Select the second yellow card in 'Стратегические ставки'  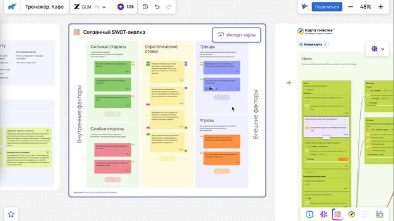pos(167,96)
